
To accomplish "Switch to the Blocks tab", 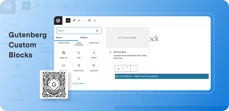I will coord(59,38).
